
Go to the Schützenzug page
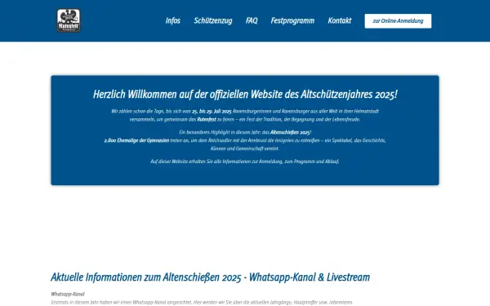click(x=213, y=20)
